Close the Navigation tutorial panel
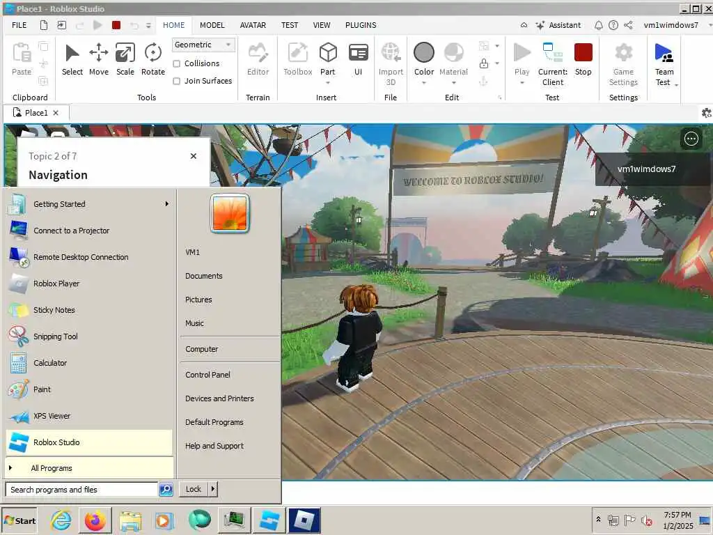 194,156
